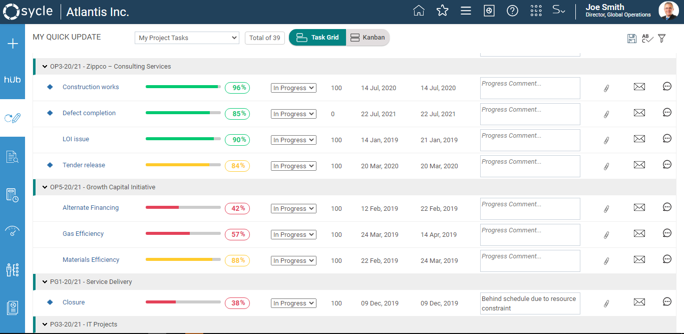The image size is (684, 334).
Task: Open the My Project Tasks dropdown
Action: [x=187, y=38]
